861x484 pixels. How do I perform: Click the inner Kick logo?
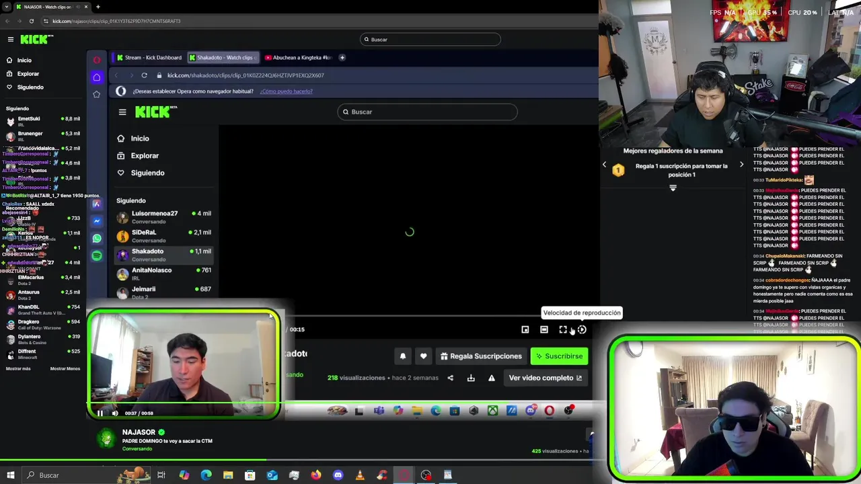click(x=156, y=112)
